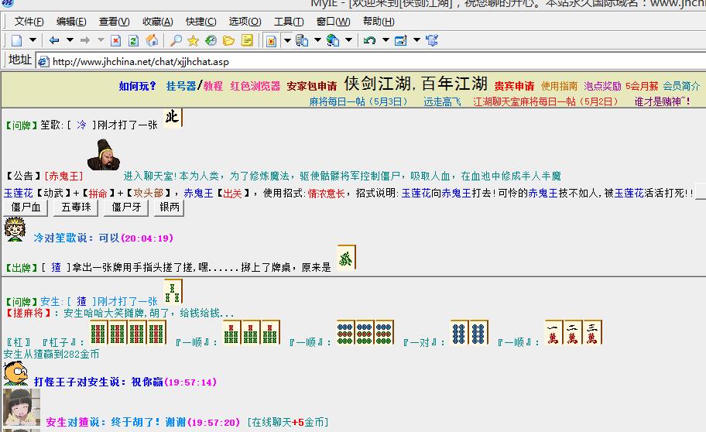Open the home page icon
Image resolution: width=706 pixels, height=432 pixels.
tap(152, 40)
